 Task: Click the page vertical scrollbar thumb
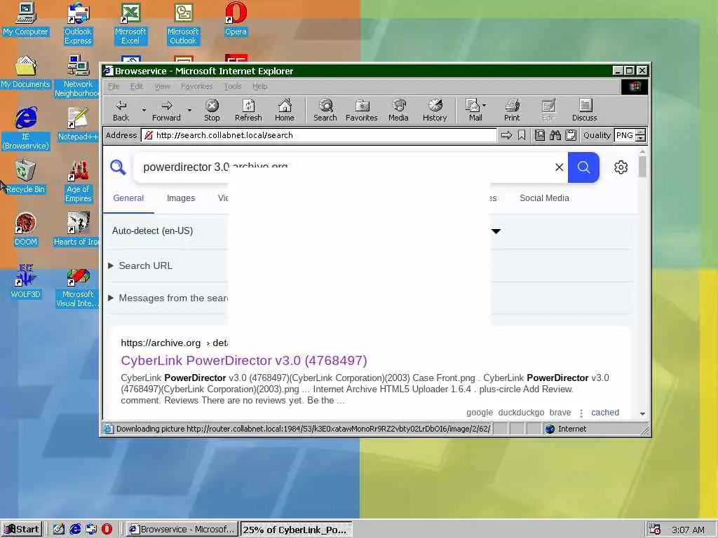642,167
